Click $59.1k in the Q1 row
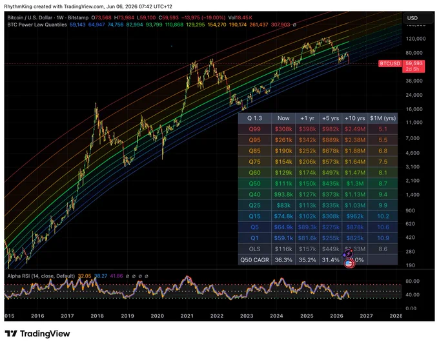 pos(283,238)
